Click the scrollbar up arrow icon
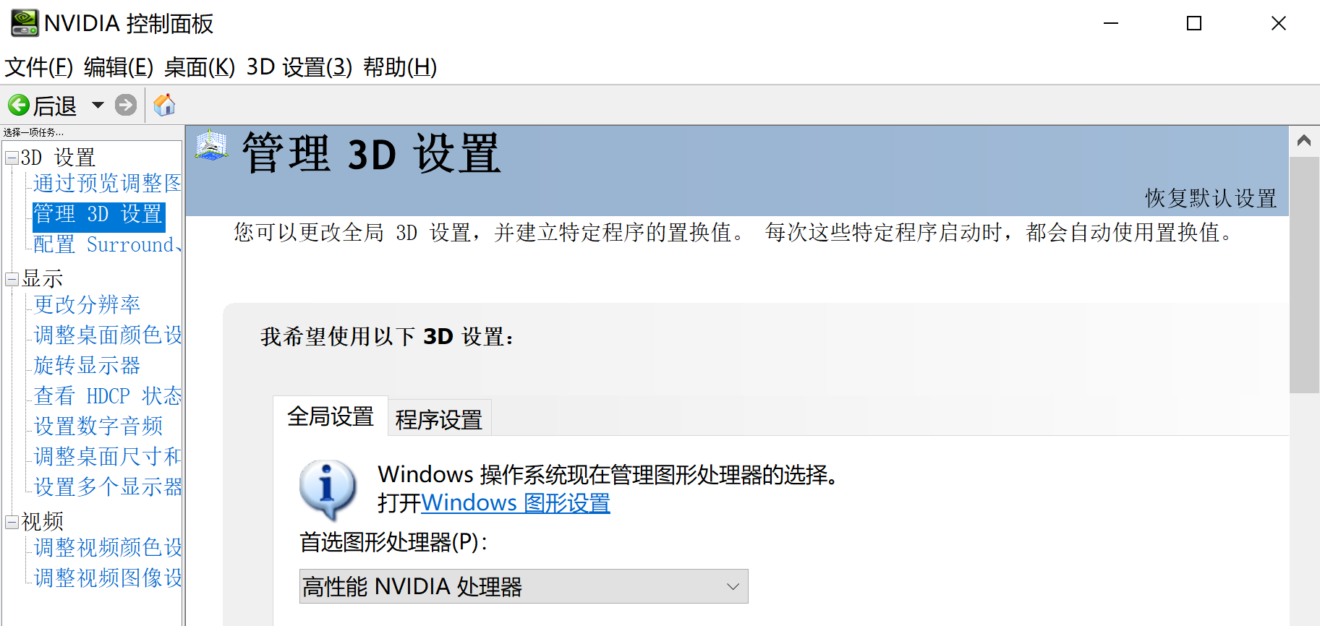 tap(1304, 140)
